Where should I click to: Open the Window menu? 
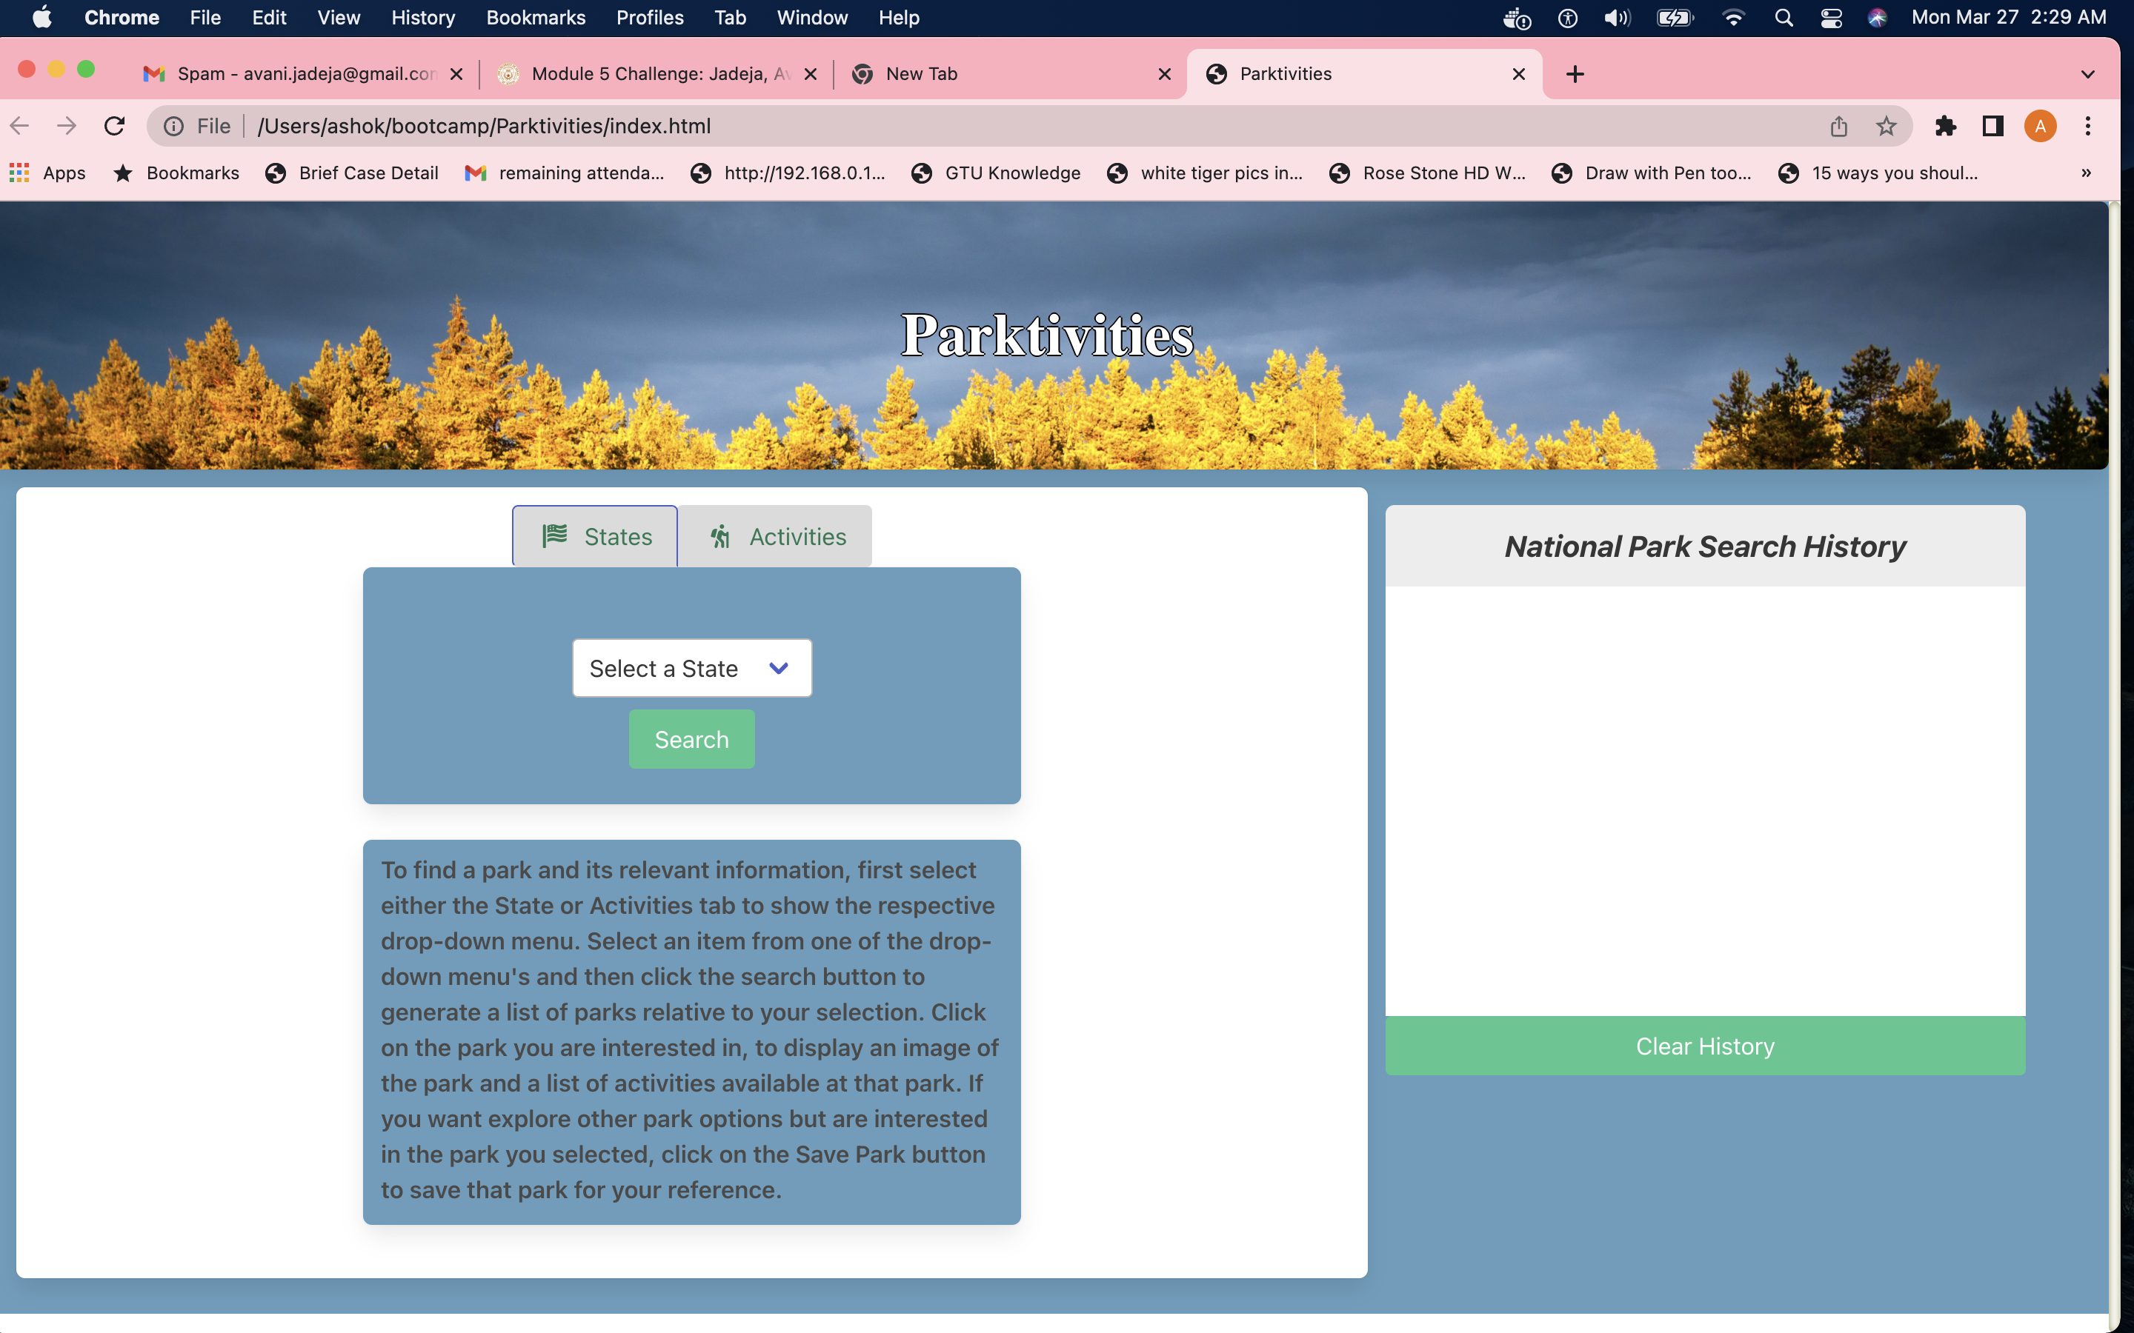click(812, 18)
